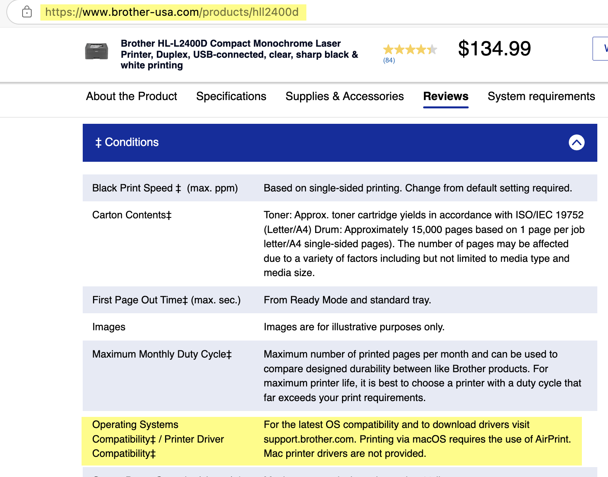This screenshot has height=477, width=608.
Task: Click the First Page Out Time label
Action: [166, 300]
